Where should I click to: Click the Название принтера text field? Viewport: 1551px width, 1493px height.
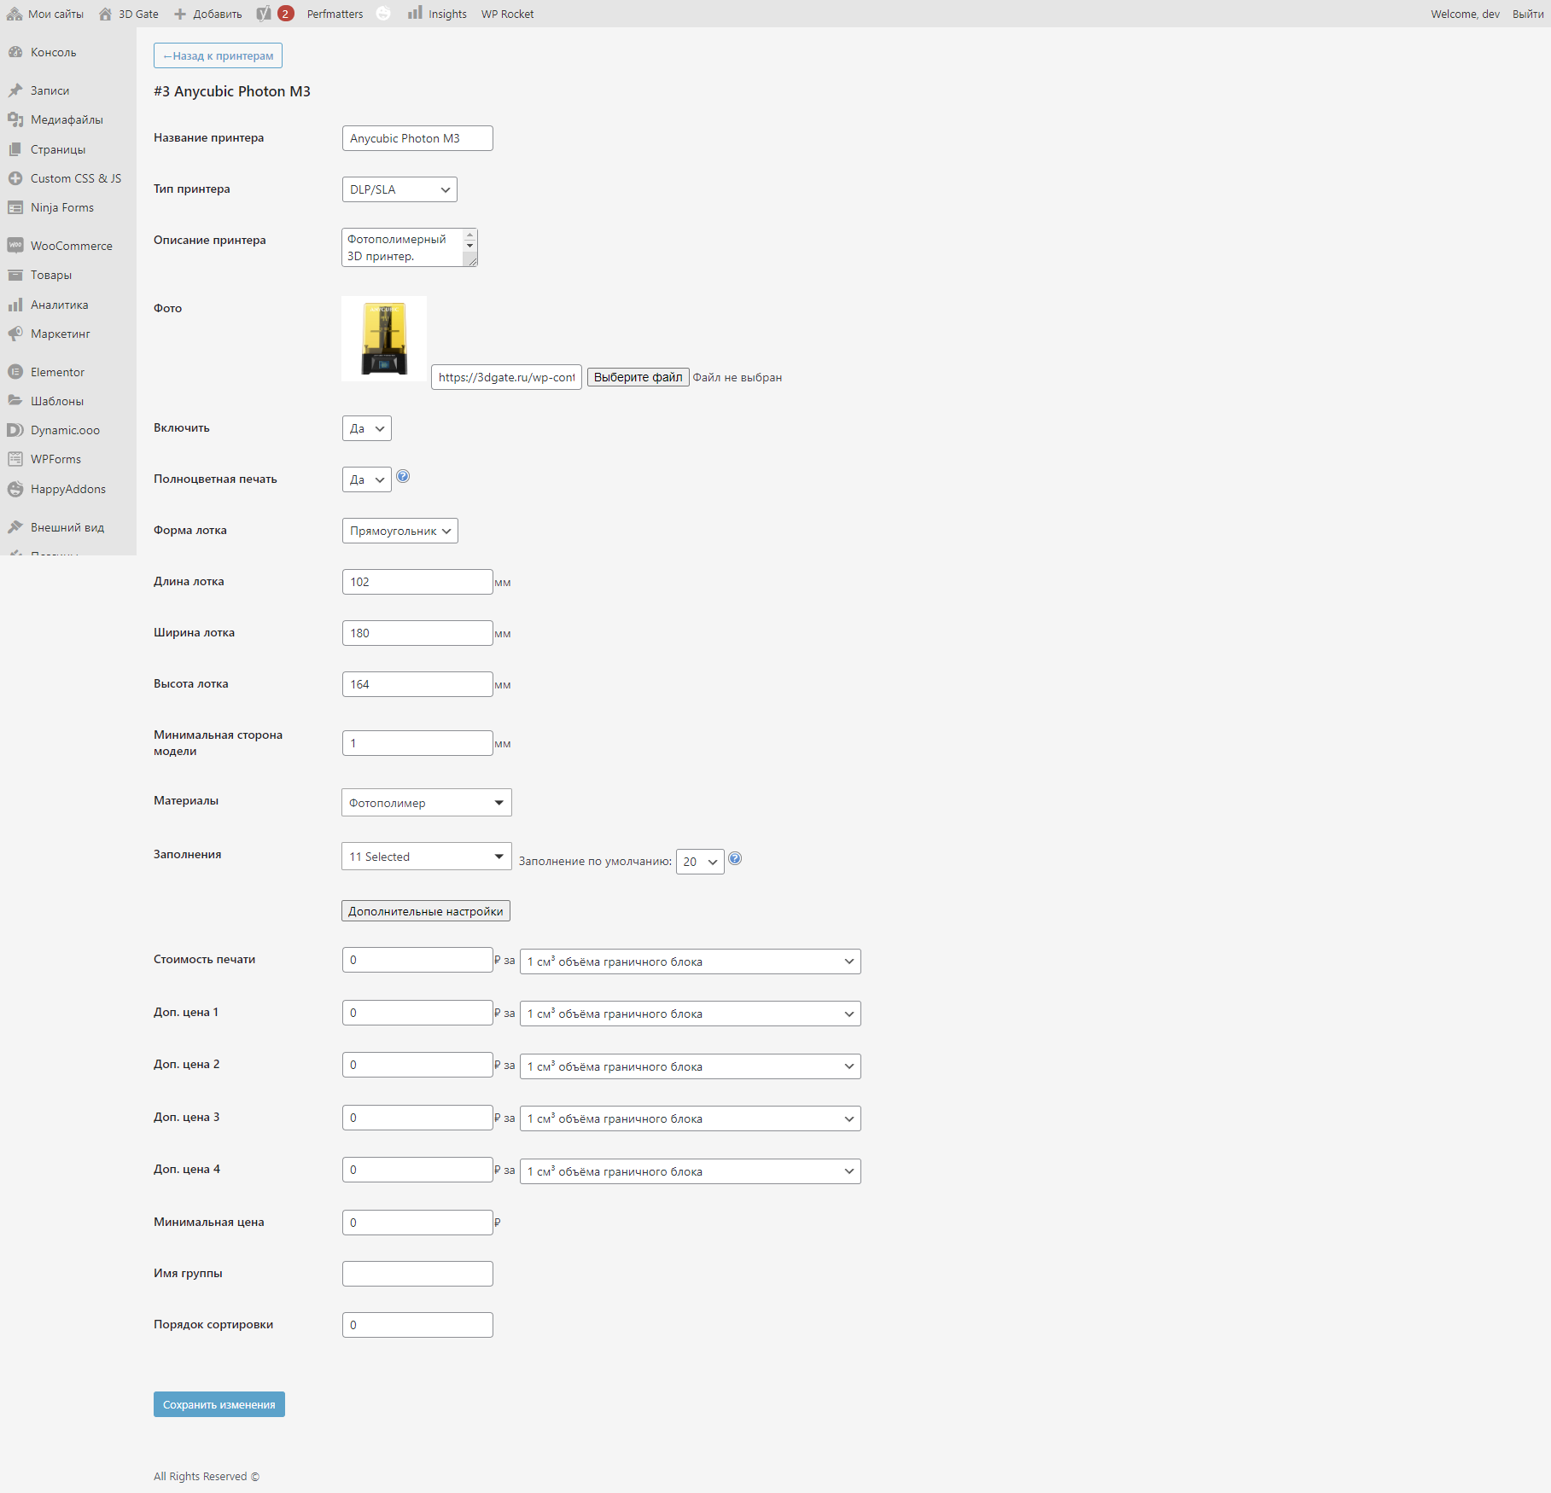[417, 138]
